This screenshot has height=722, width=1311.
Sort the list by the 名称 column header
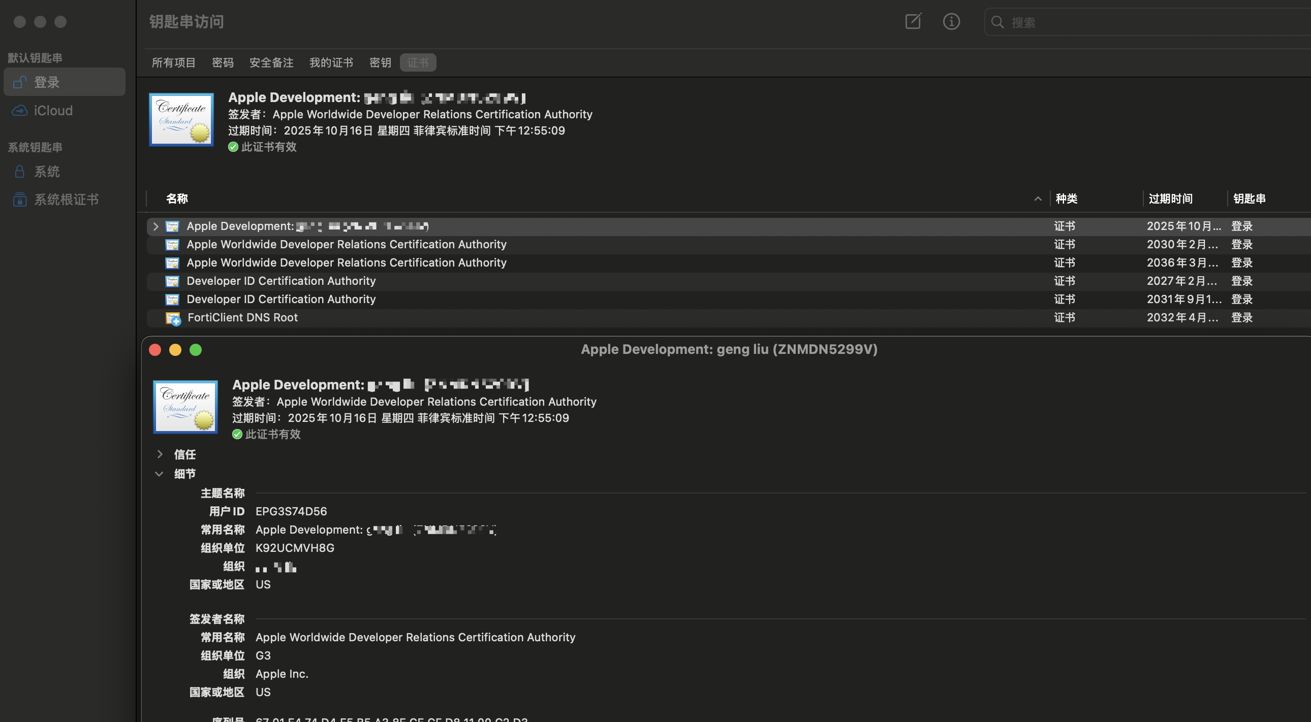pyautogui.click(x=177, y=199)
